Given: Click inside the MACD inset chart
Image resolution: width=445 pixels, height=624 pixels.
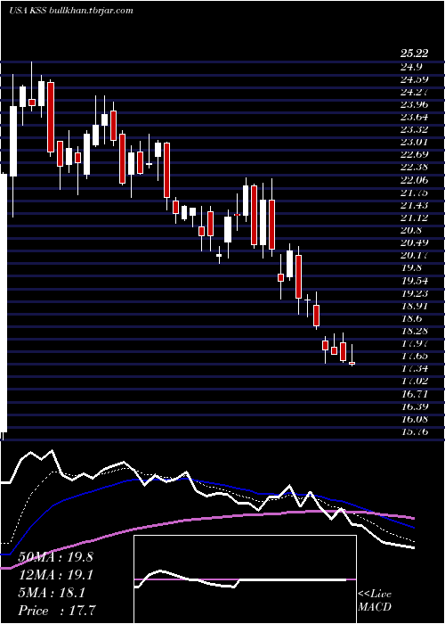Looking at the screenshot, I should [x=245, y=579].
